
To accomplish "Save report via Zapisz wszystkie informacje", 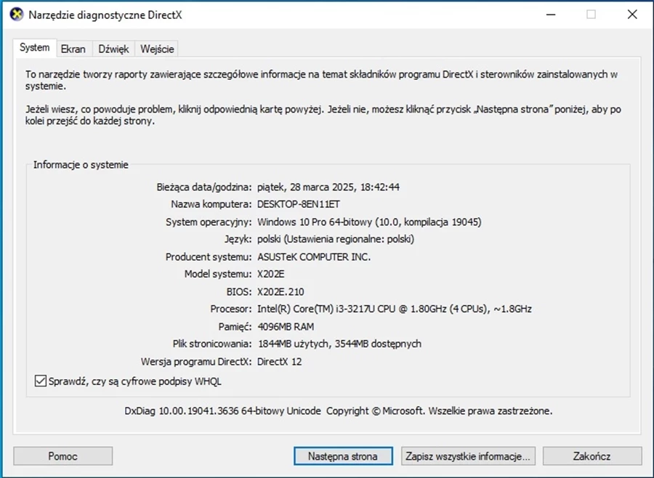I will click(469, 456).
